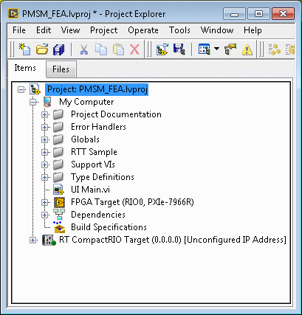
Task: Click the yellow warning triangle icon
Action: 247,49
